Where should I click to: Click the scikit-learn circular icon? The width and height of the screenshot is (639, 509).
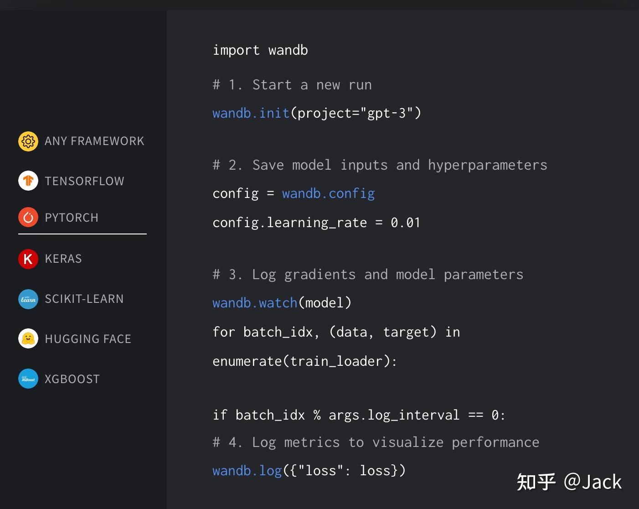pos(28,299)
